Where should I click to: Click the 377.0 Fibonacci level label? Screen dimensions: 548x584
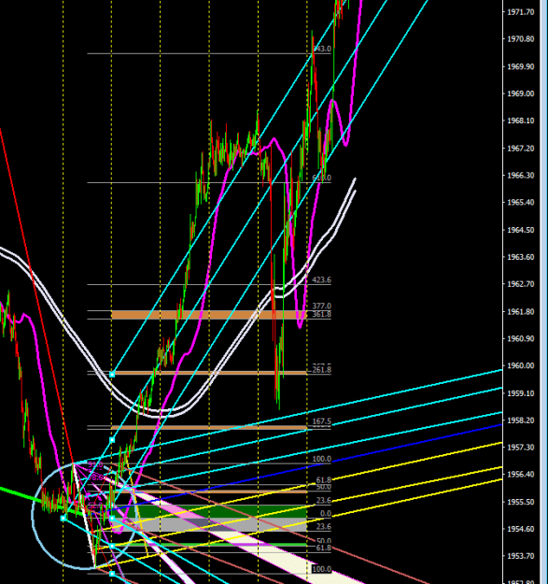pyautogui.click(x=321, y=306)
